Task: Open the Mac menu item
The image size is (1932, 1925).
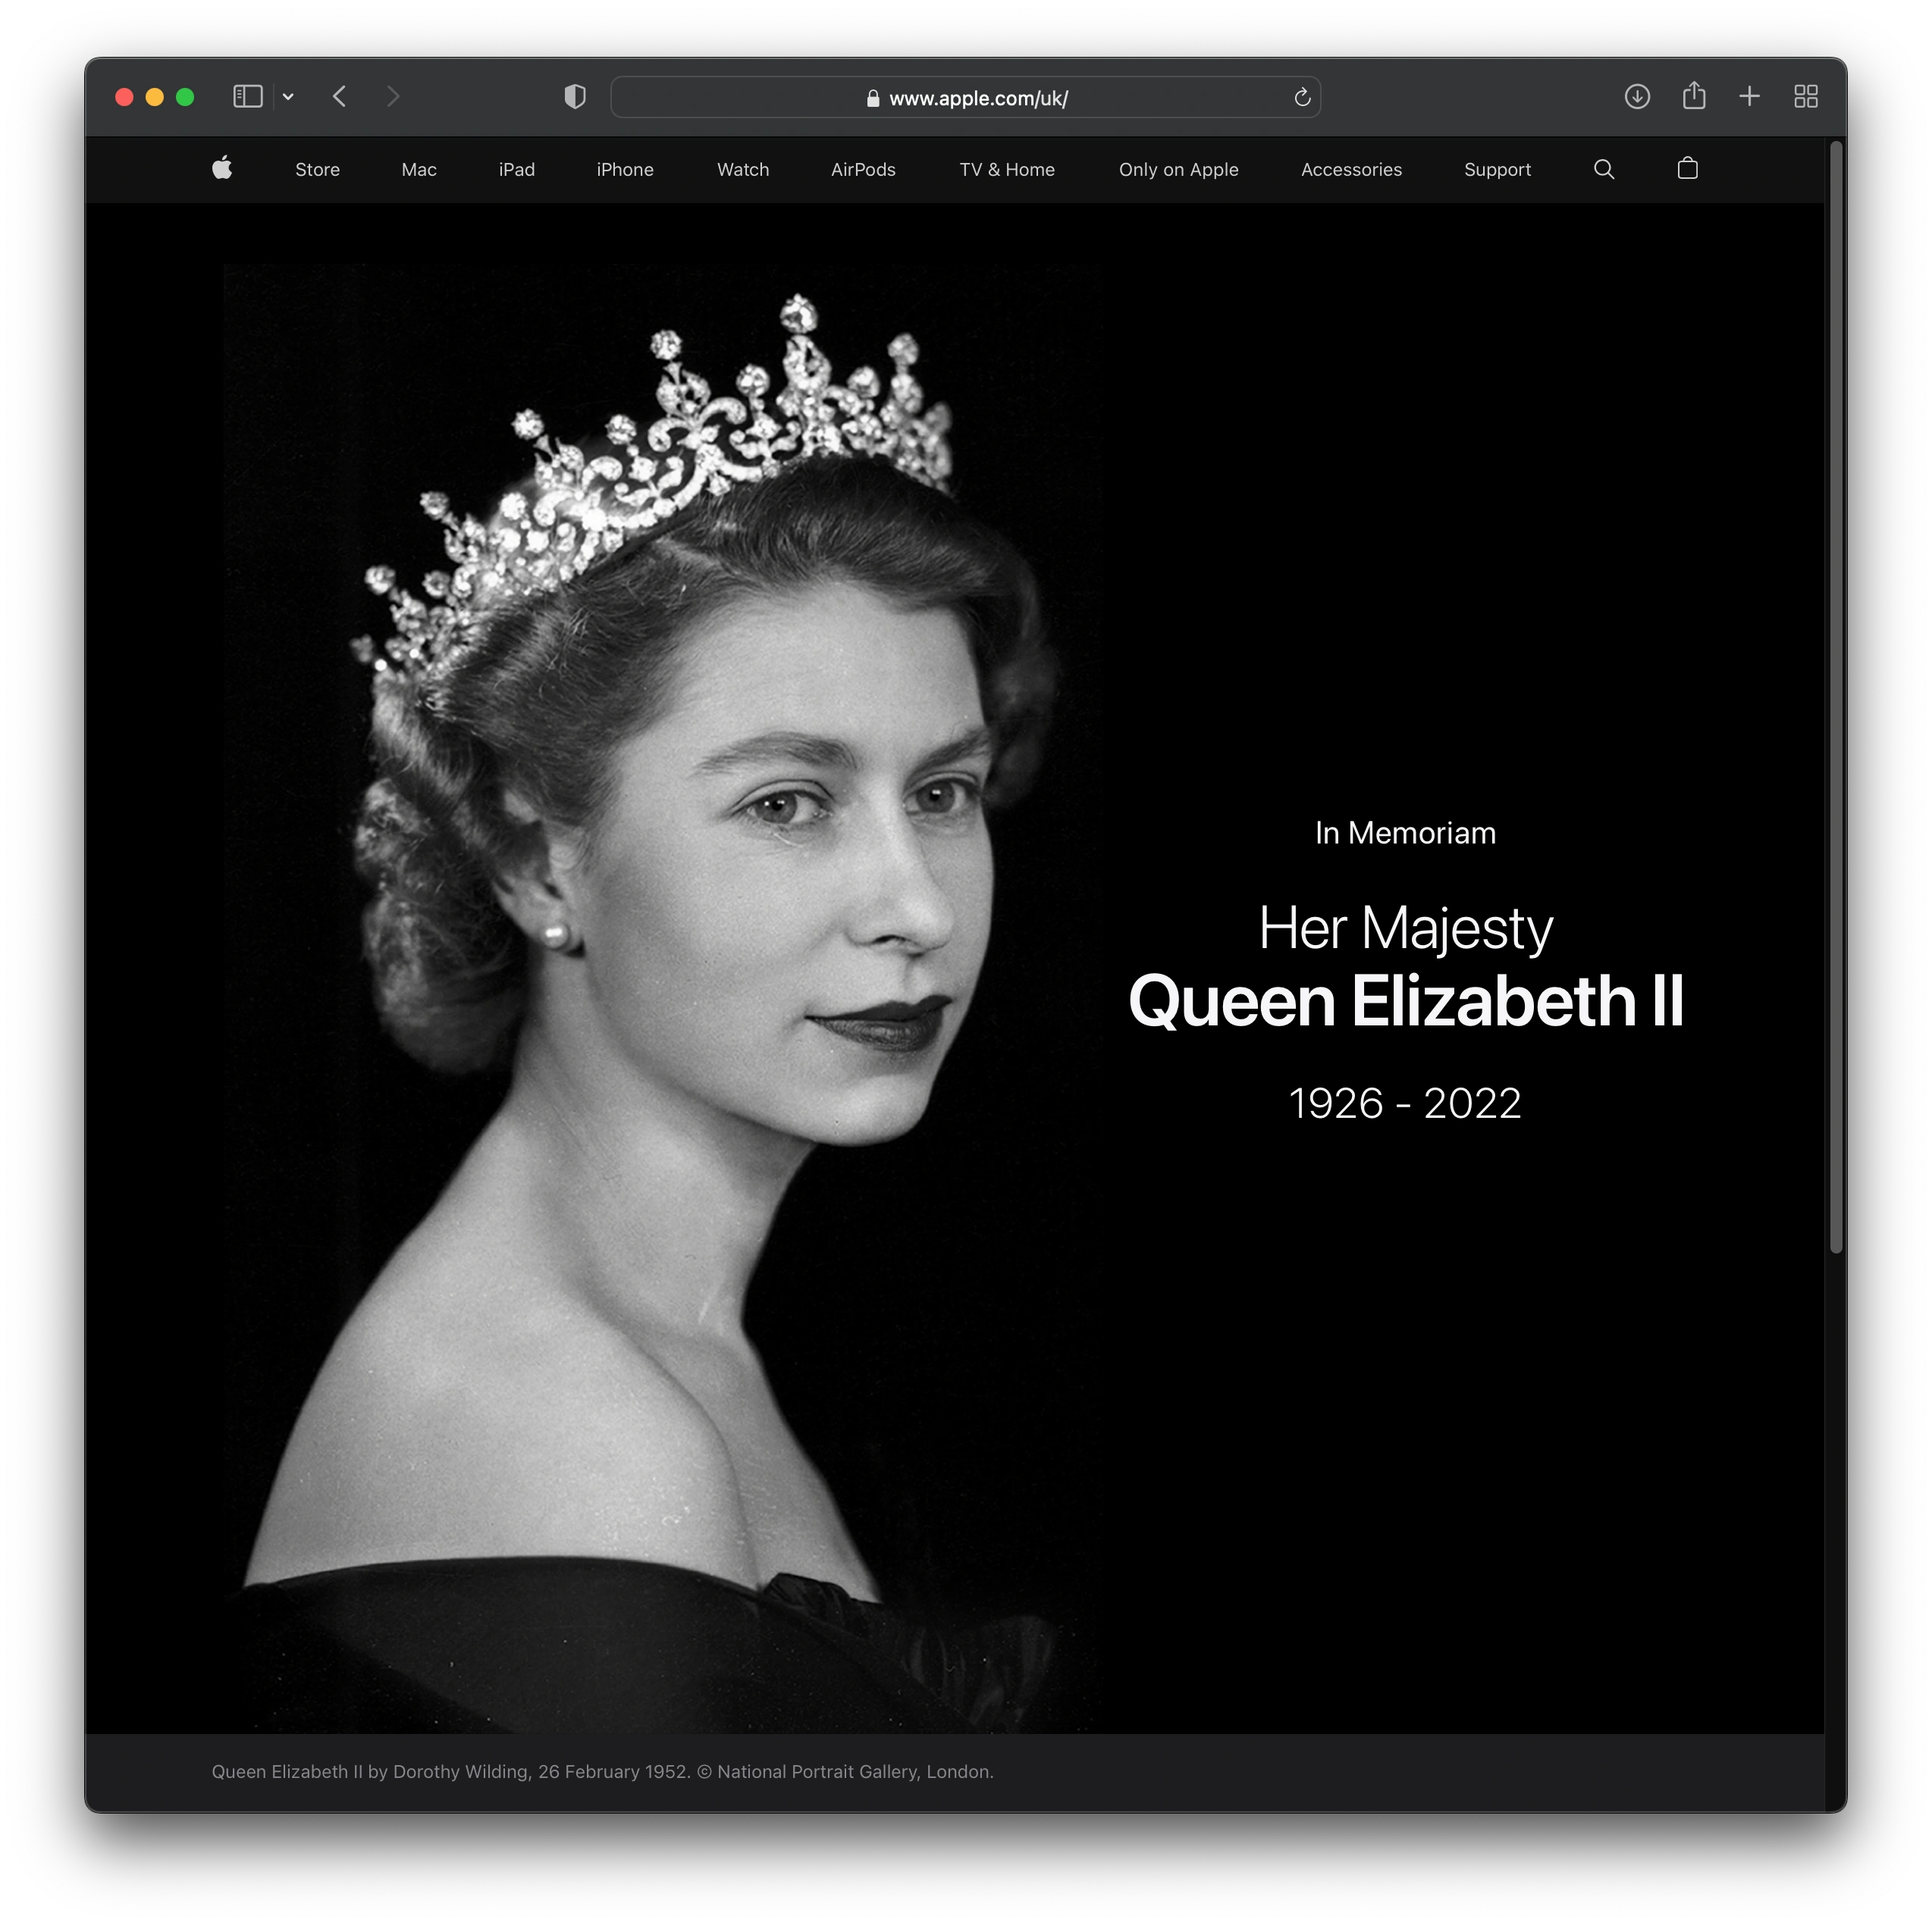Action: (x=418, y=170)
